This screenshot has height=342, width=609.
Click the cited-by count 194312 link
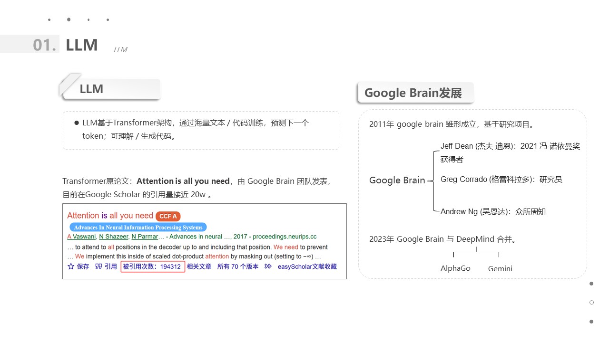[152, 266]
